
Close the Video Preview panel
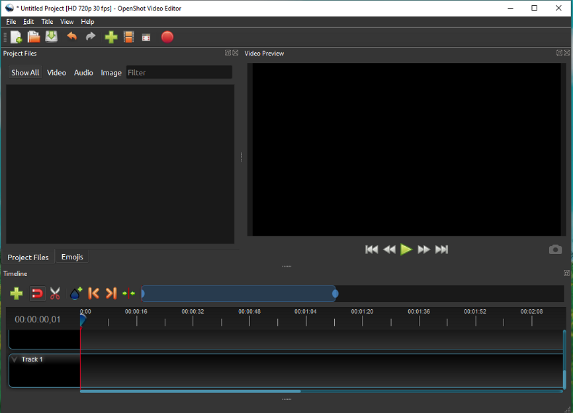tap(567, 53)
